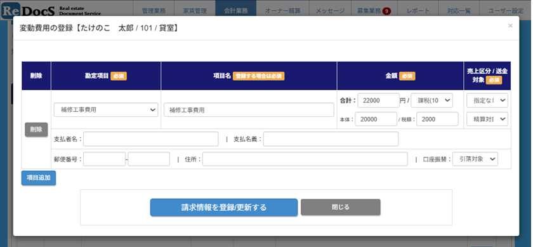
Task: Click the 売上区分 / 送金対象 header
Action: [x=487, y=76]
